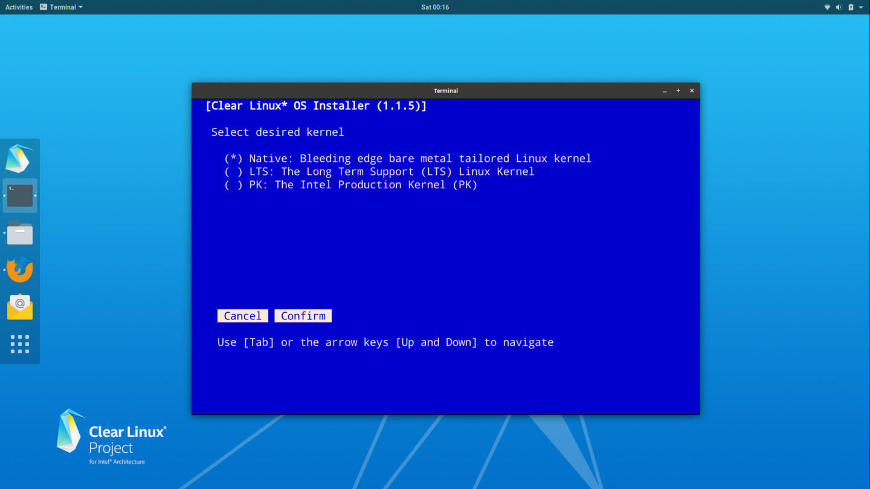This screenshot has width=870, height=489.
Task: Click the Tab and arrow keys navigation hint
Action: click(385, 342)
